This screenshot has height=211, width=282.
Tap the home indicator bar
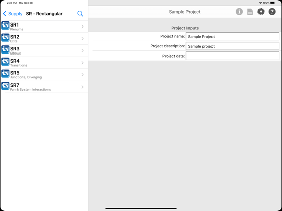pyautogui.click(x=141, y=208)
